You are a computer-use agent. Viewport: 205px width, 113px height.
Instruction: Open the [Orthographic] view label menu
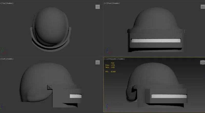[x=112, y=59]
